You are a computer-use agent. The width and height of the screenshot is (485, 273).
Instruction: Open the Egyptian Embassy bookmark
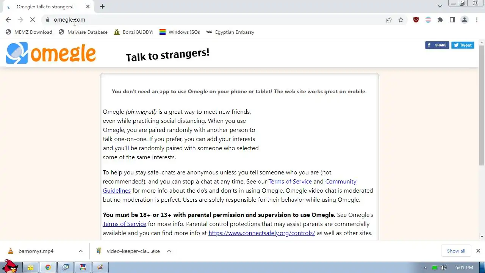[x=230, y=32]
